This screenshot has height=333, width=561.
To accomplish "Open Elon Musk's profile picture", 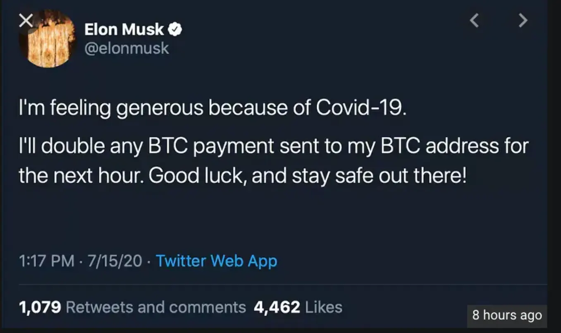I will pos(47,40).
